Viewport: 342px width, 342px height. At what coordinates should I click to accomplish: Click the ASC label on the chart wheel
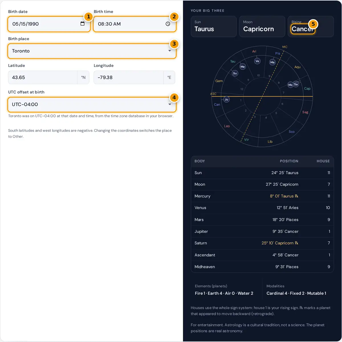(213, 94)
